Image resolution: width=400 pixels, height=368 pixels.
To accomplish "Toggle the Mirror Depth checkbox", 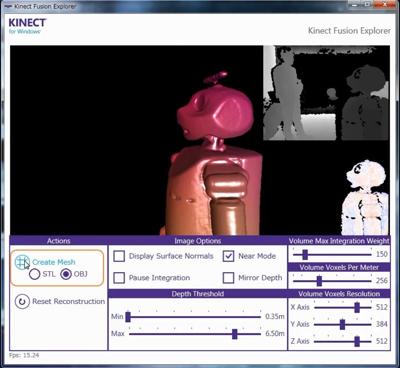I will 228,278.
